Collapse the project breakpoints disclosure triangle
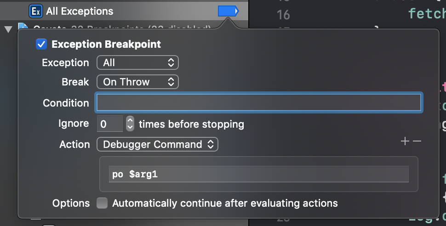The height and width of the screenshot is (226, 446). [8, 29]
